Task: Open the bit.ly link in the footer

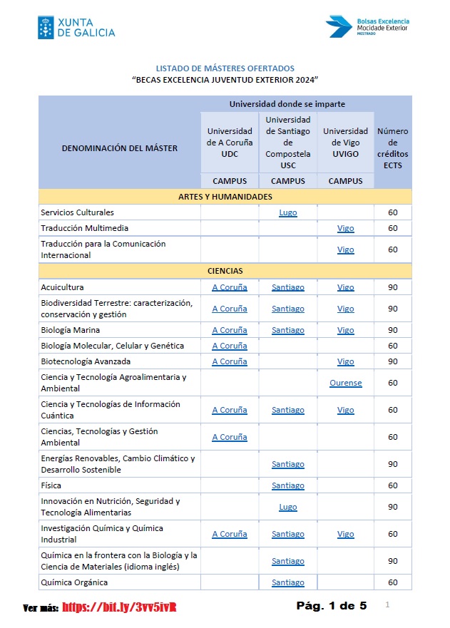Action: [x=119, y=607]
